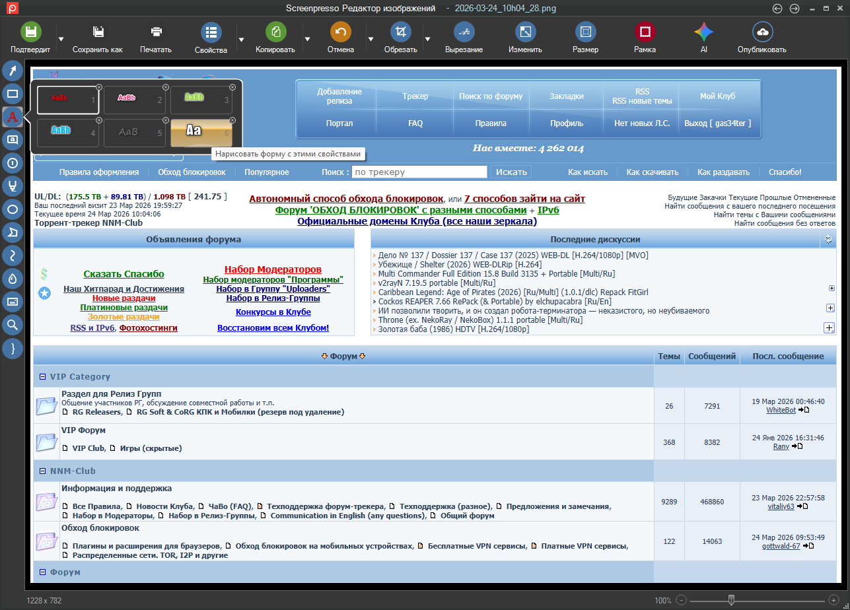Select the curly brace tool

click(x=13, y=348)
